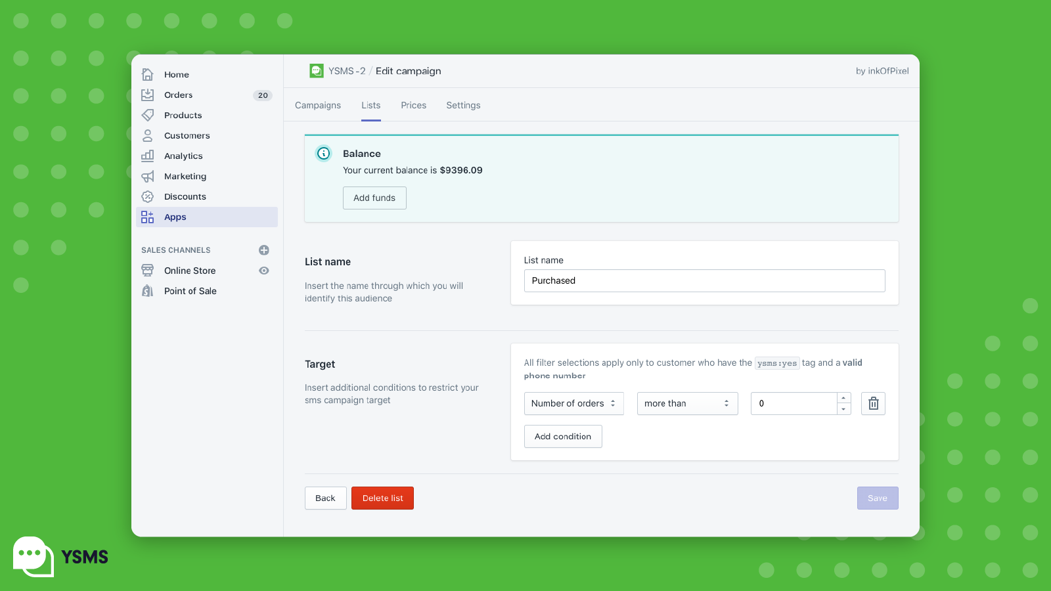The height and width of the screenshot is (591, 1051).
Task: Open Customers using the person icon
Action: (147, 135)
